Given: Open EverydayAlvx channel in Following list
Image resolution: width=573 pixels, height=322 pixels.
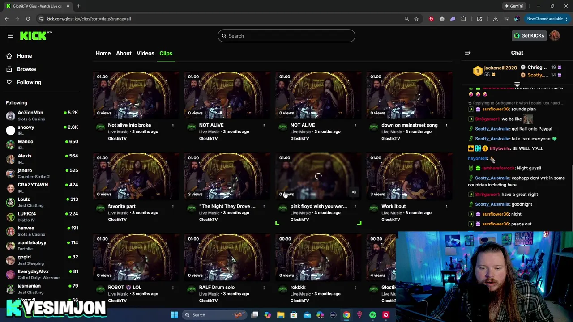Looking at the screenshot, I should pyautogui.click(x=42, y=274).
